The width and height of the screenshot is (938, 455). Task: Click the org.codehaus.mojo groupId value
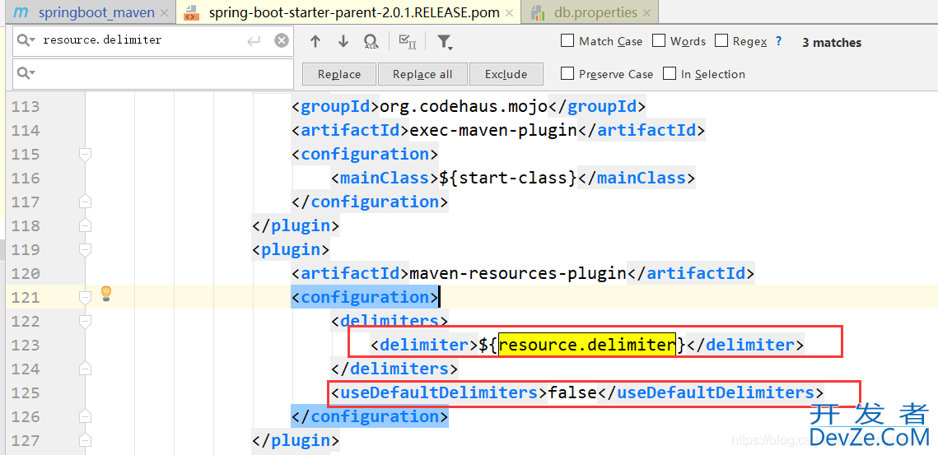coord(464,106)
